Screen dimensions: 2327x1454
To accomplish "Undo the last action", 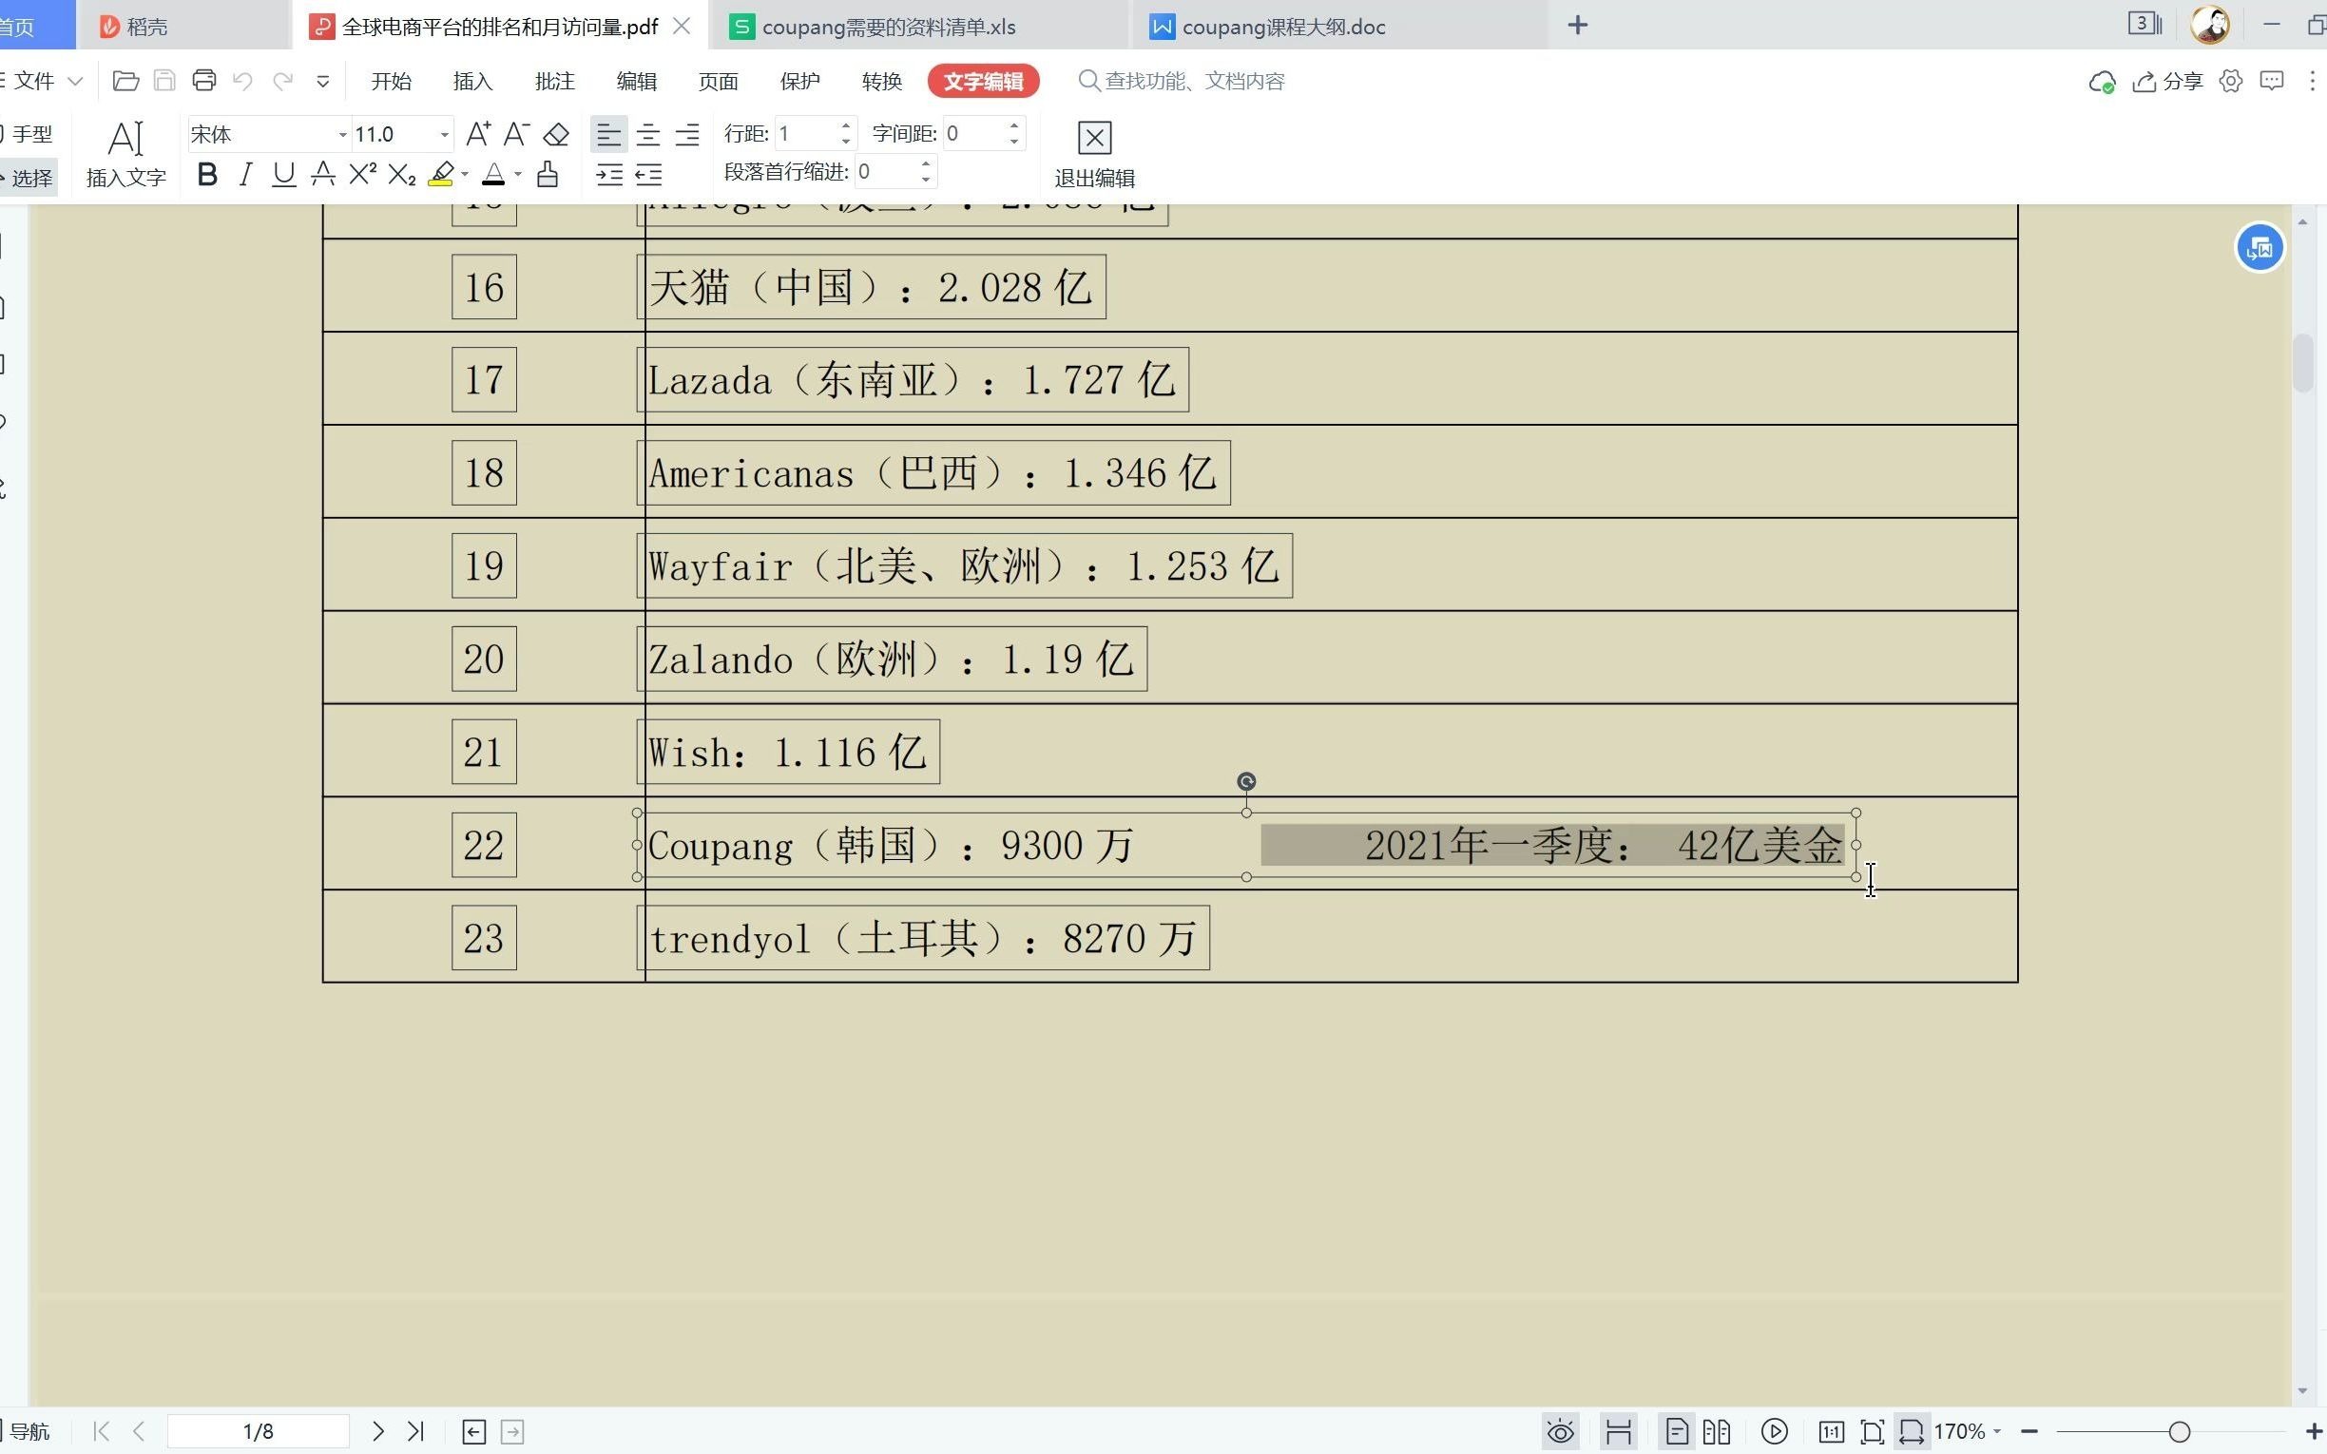I will [x=242, y=81].
